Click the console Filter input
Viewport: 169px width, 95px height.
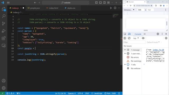[134, 42]
